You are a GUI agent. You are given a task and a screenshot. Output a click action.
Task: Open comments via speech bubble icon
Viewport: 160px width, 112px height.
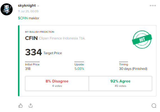[x=154, y=106]
